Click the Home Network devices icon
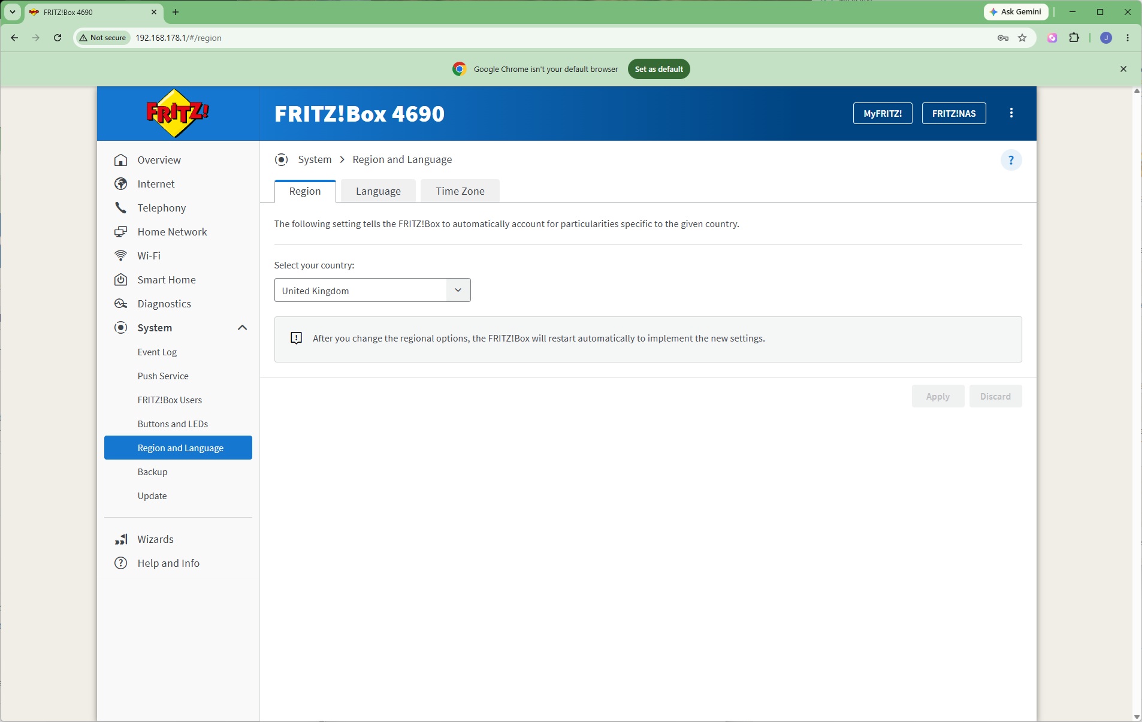This screenshot has width=1142, height=722. (x=121, y=232)
